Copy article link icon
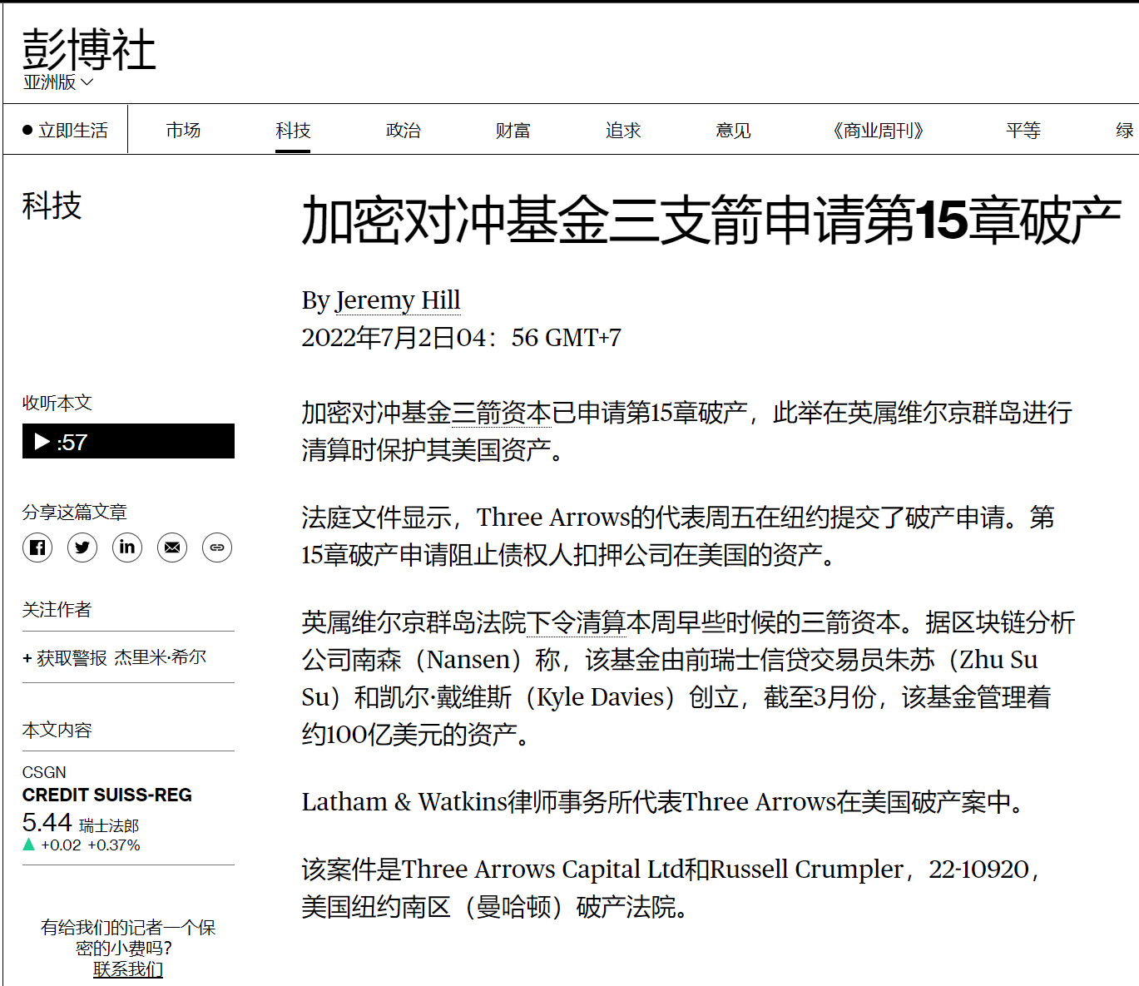Screen dimensions: 1139x986 [x=217, y=548]
